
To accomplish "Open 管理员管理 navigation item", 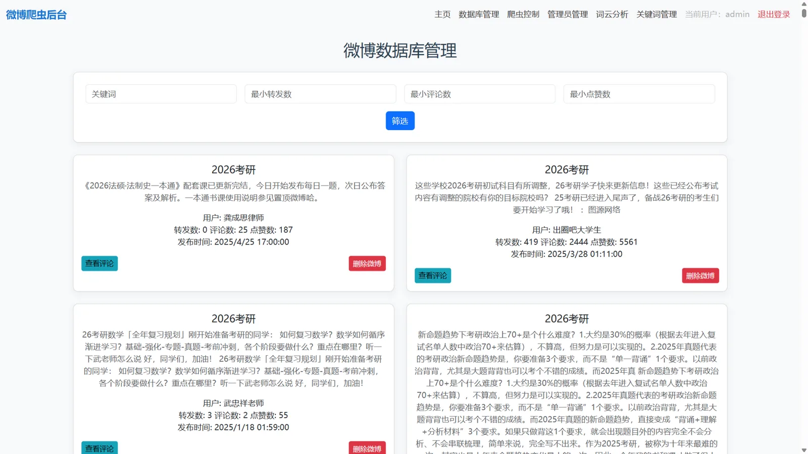I will pyautogui.click(x=568, y=14).
